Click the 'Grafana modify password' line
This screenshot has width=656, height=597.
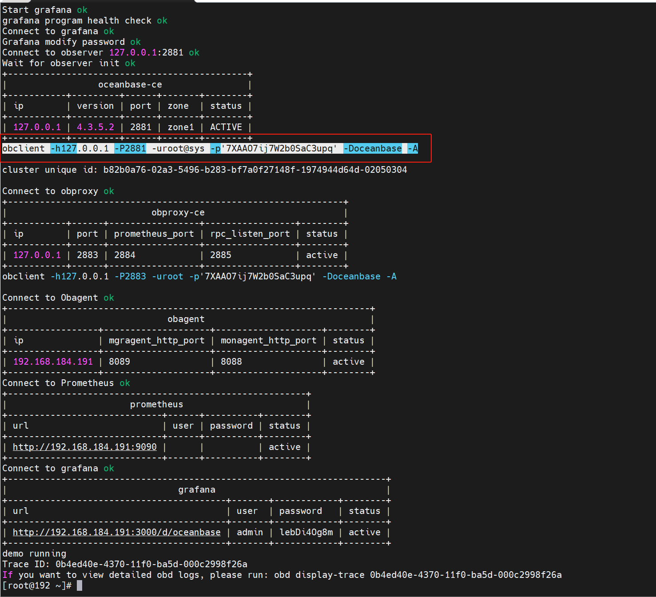(x=72, y=42)
